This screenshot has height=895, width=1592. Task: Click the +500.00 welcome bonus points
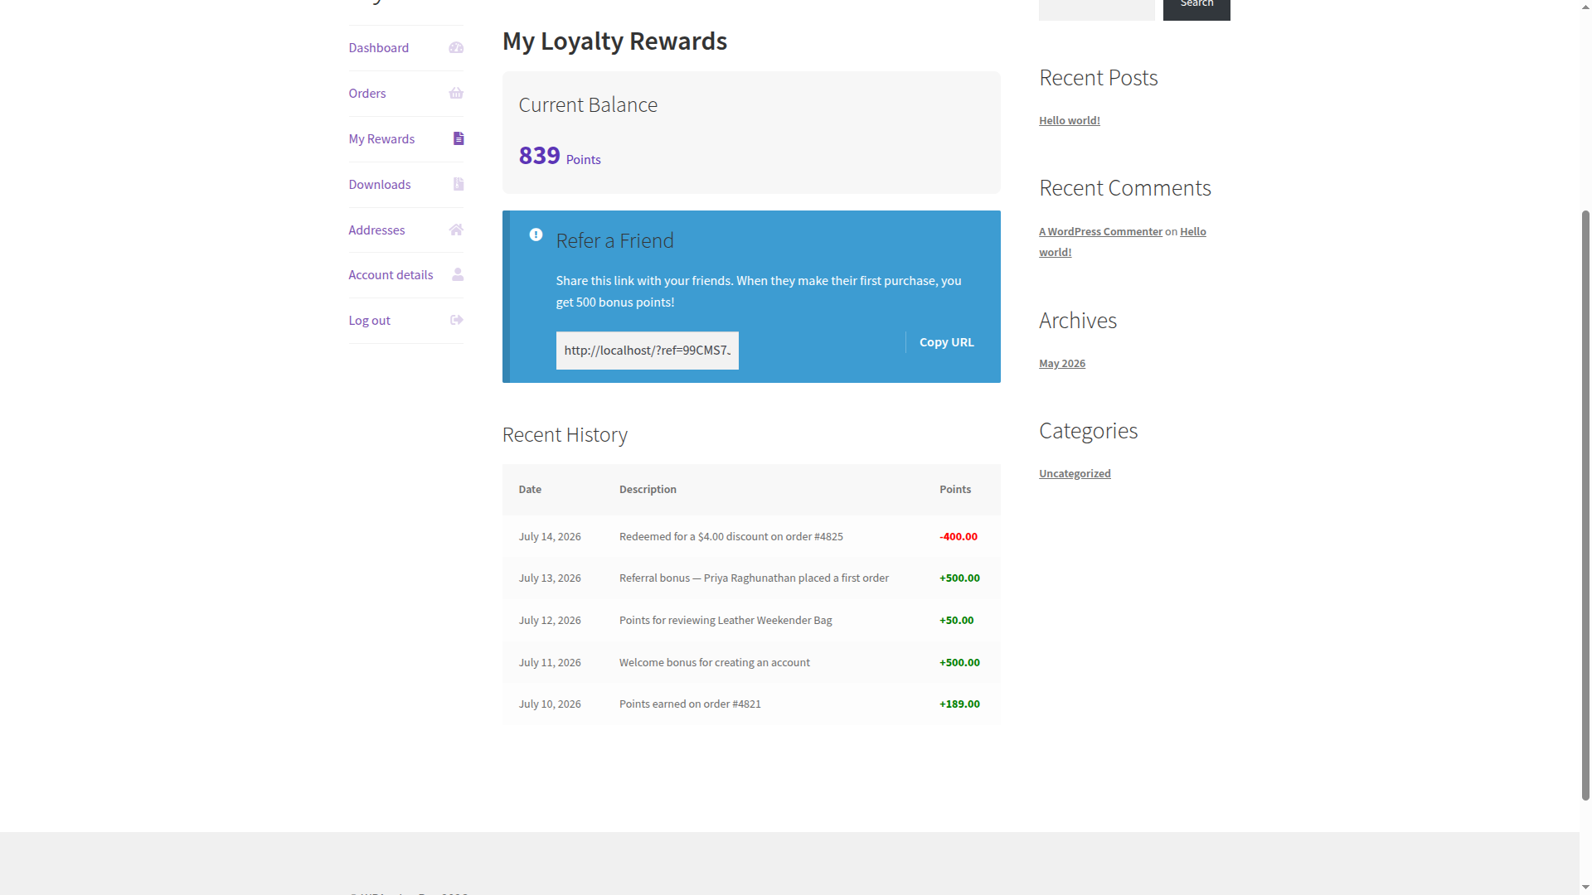[x=959, y=663]
